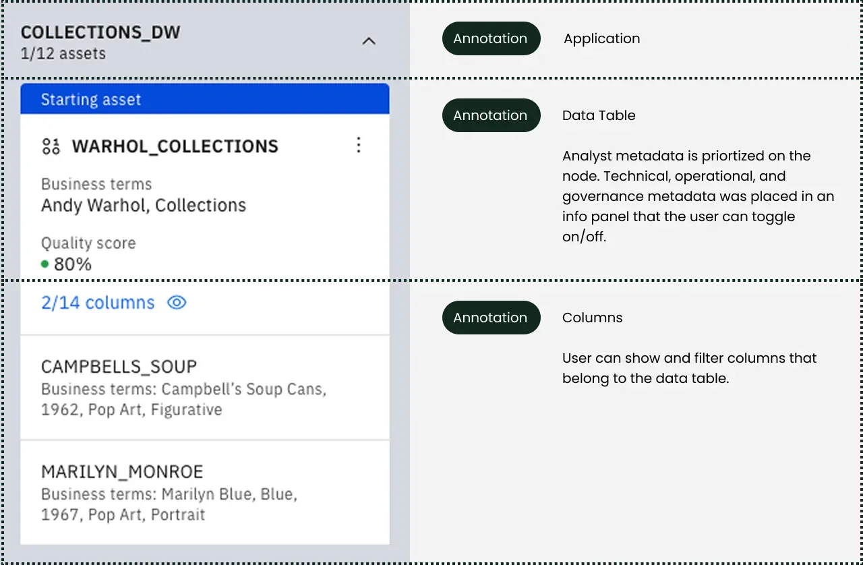Click the Starting asset banner
863x565 pixels.
coord(205,100)
